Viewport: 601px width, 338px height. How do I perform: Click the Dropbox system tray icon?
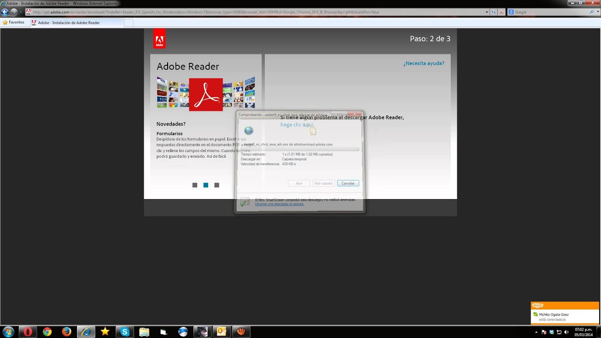[551, 332]
